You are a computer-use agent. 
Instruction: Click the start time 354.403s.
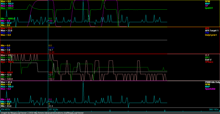tap(6, 109)
